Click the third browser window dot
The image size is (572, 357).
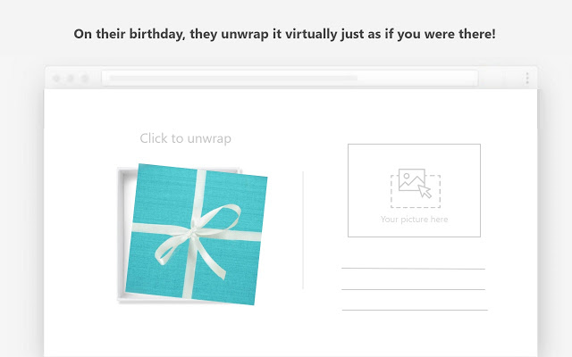tap(85, 79)
